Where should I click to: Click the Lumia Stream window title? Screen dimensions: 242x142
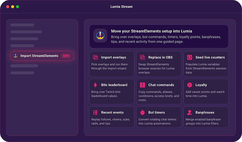(x=121, y=7)
